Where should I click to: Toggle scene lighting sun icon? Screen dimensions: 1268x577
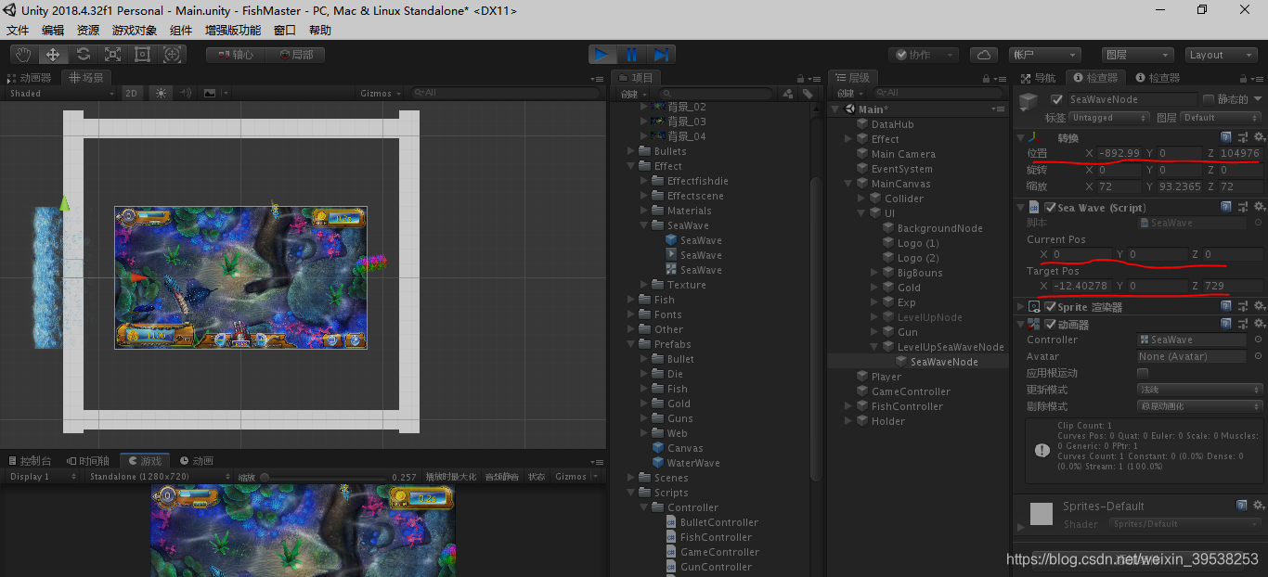pyautogui.click(x=162, y=93)
